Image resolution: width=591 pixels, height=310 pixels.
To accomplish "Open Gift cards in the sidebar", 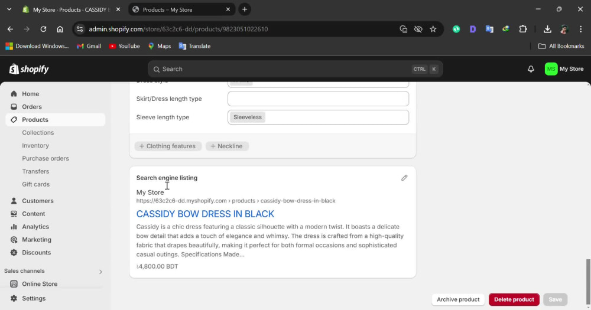I will pyautogui.click(x=36, y=184).
